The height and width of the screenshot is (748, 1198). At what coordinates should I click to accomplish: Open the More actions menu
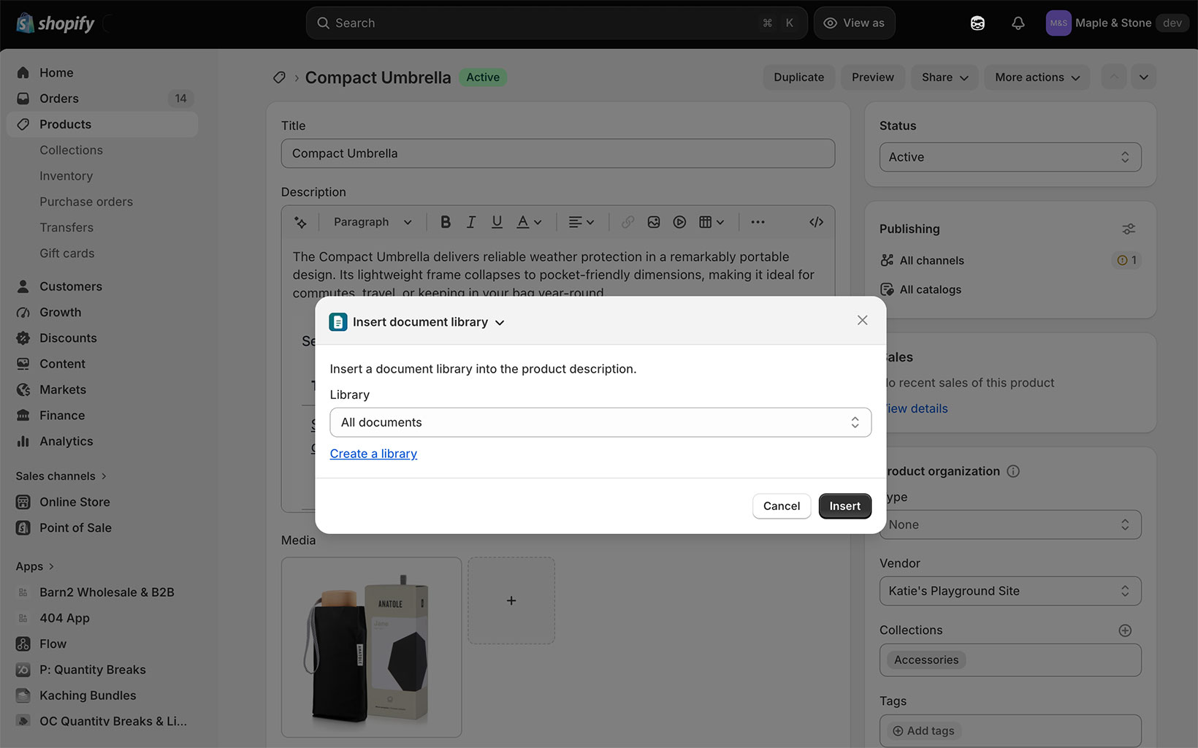tap(1037, 77)
